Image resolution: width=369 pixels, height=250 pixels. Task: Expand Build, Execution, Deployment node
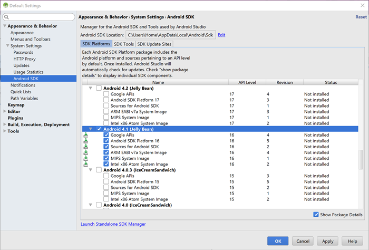pos(5,124)
